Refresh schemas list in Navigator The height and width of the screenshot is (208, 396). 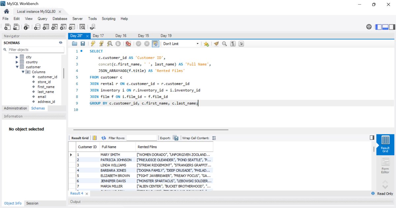point(61,43)
